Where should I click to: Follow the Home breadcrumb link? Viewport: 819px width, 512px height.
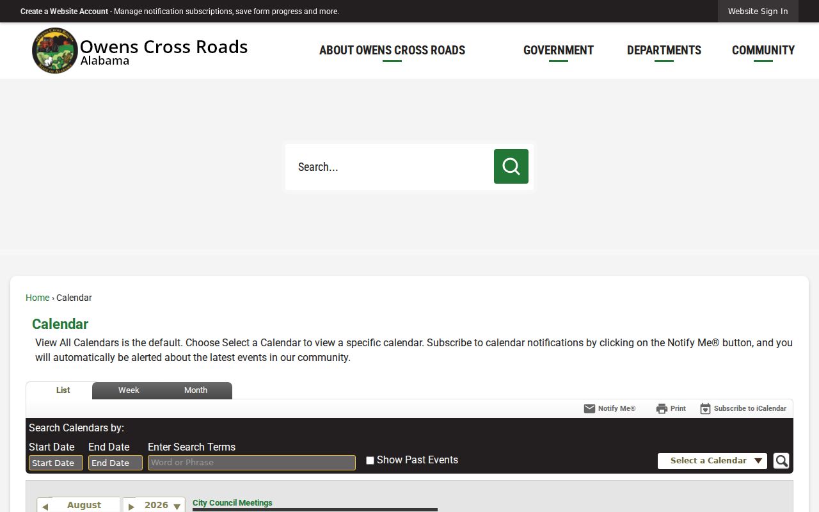pyautogui.click(x=37, y=298)
